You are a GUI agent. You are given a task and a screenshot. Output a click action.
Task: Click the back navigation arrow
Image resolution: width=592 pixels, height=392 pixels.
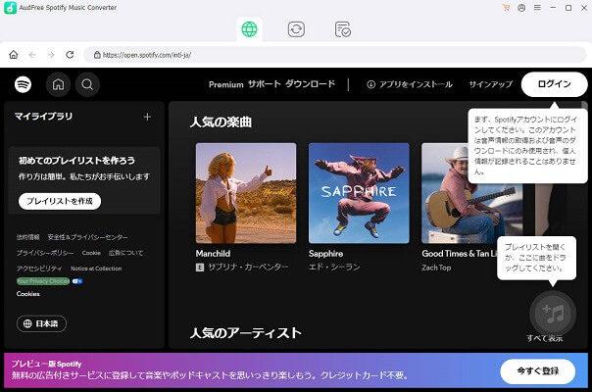[x=32, y=55]
